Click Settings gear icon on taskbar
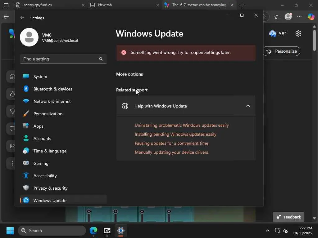This screenshot has height=238, width=318. (x=121, y=231)
